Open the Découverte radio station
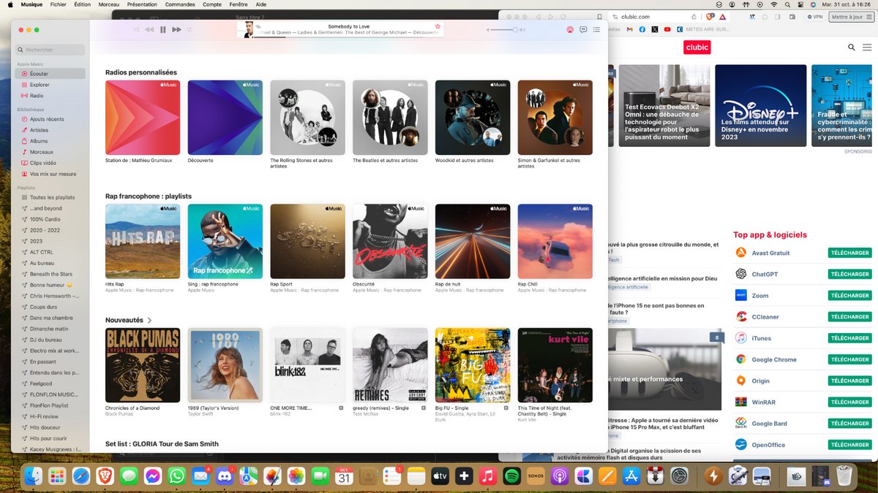The height and width of the screenshot is (493, 878). 225,117
